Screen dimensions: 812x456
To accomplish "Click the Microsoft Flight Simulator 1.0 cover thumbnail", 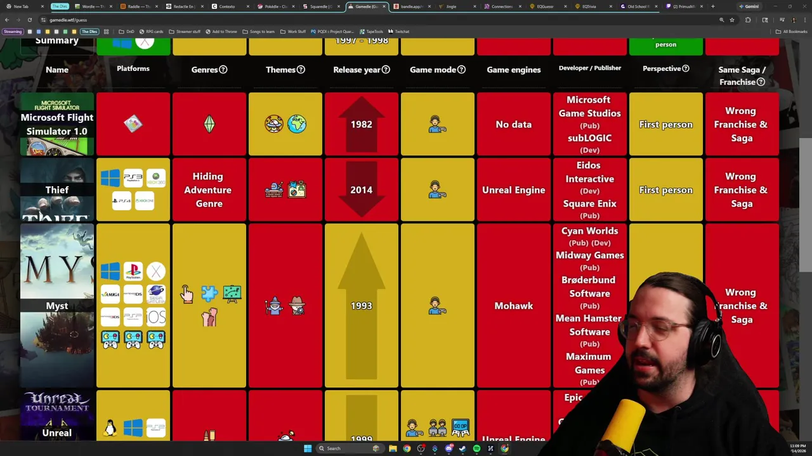I will tap(57, 124).
